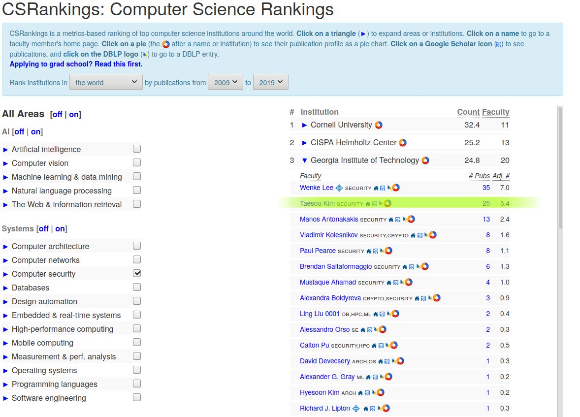Open the start year dropdown showing 2009
This screenshot has width=580, height=417.
pos(226,82)
